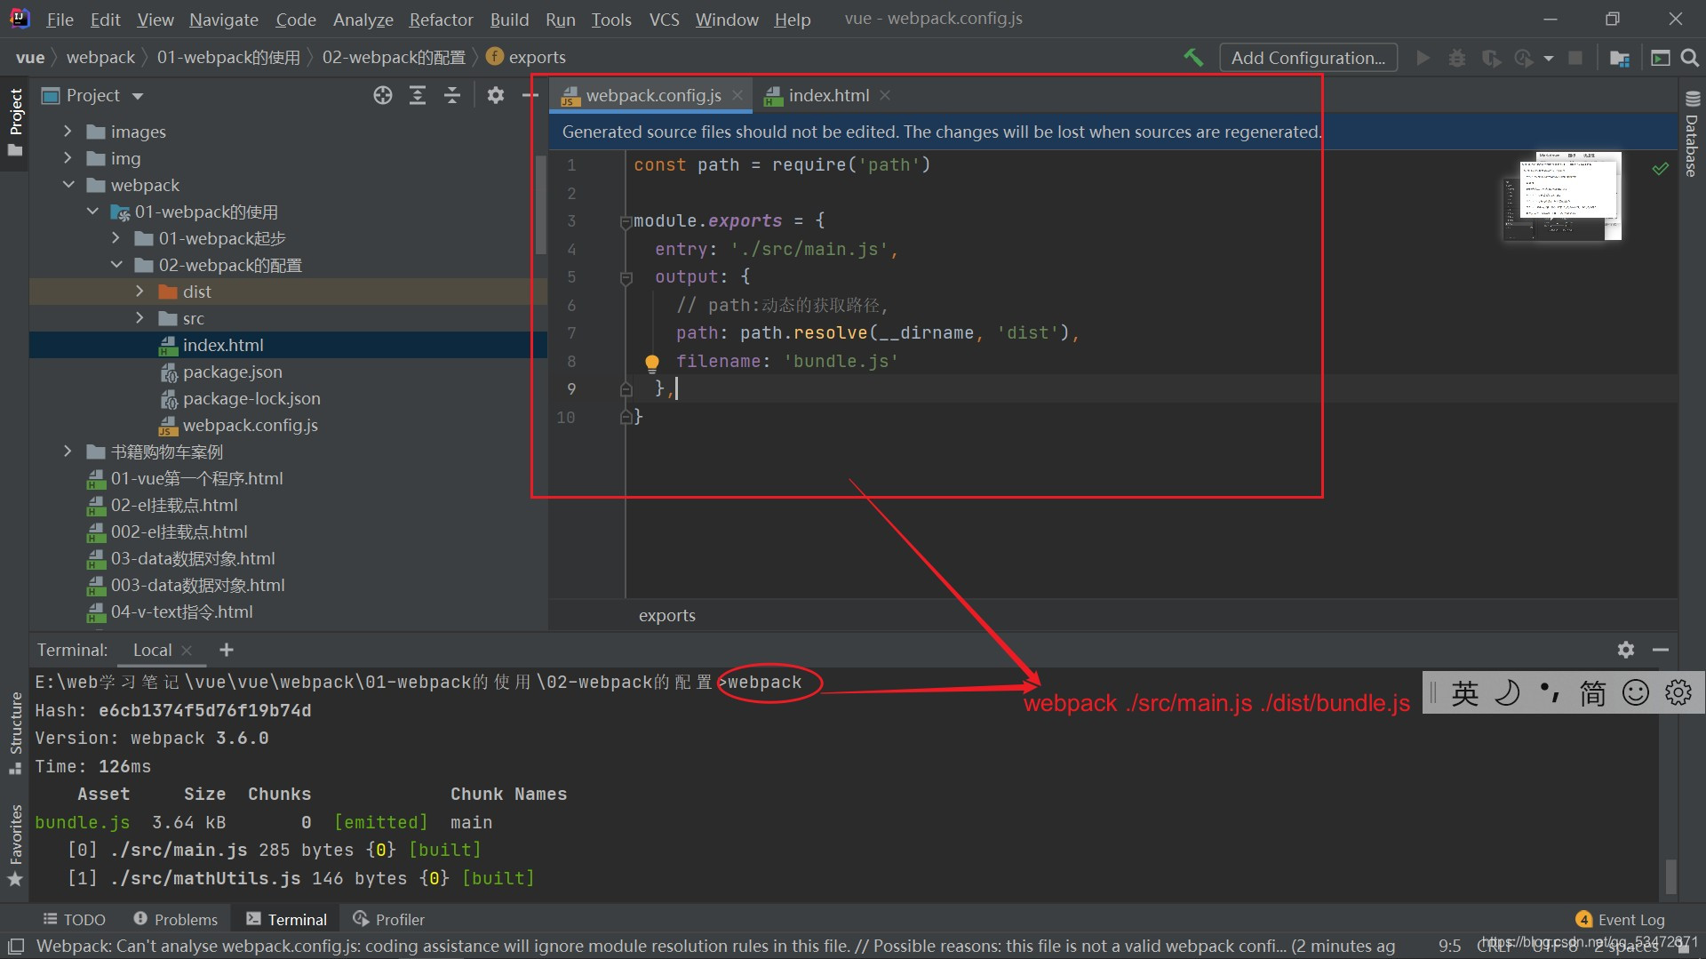1706x959 pixels.
Task: Expand 书籍购物车案例 folder
Action: click(68, 452)
